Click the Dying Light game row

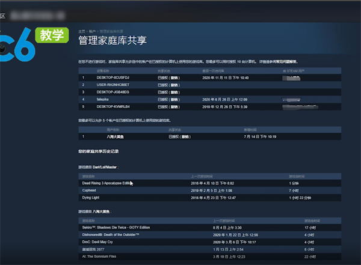209,198
